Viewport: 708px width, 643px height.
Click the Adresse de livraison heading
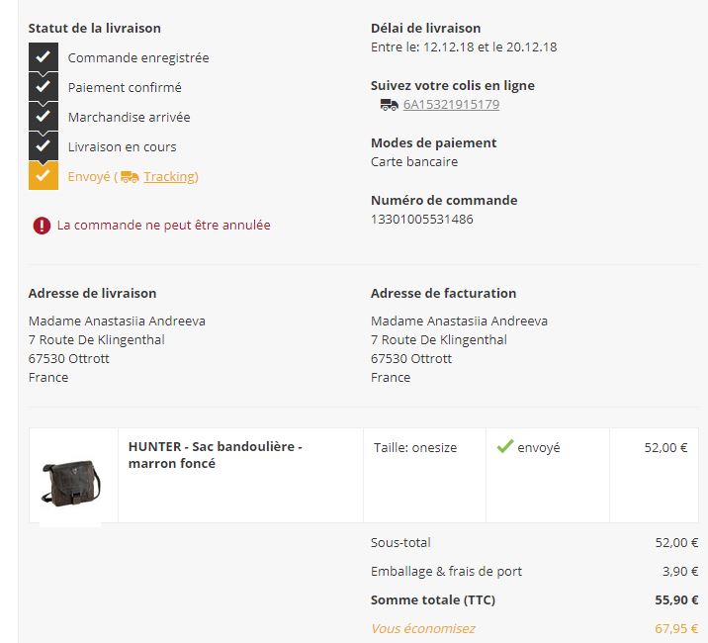point(92,293)
